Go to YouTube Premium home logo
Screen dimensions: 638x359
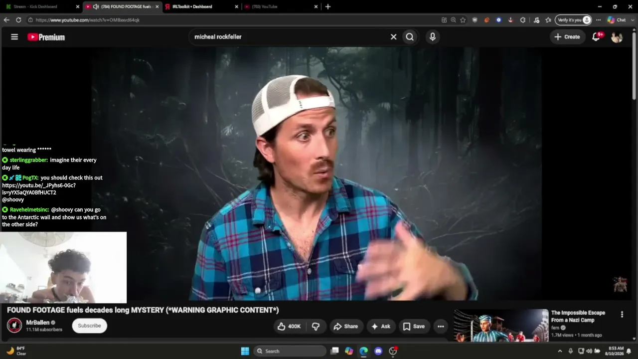pos(46,37)
